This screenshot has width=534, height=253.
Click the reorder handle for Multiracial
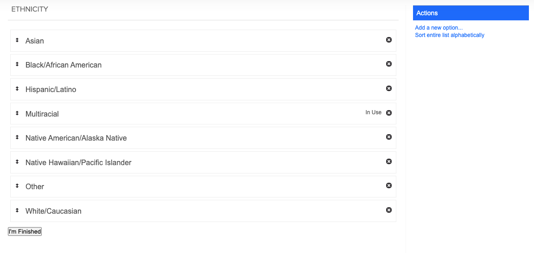17,113
